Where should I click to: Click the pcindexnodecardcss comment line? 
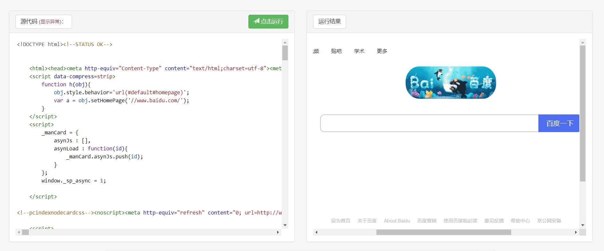pos(149,213)
